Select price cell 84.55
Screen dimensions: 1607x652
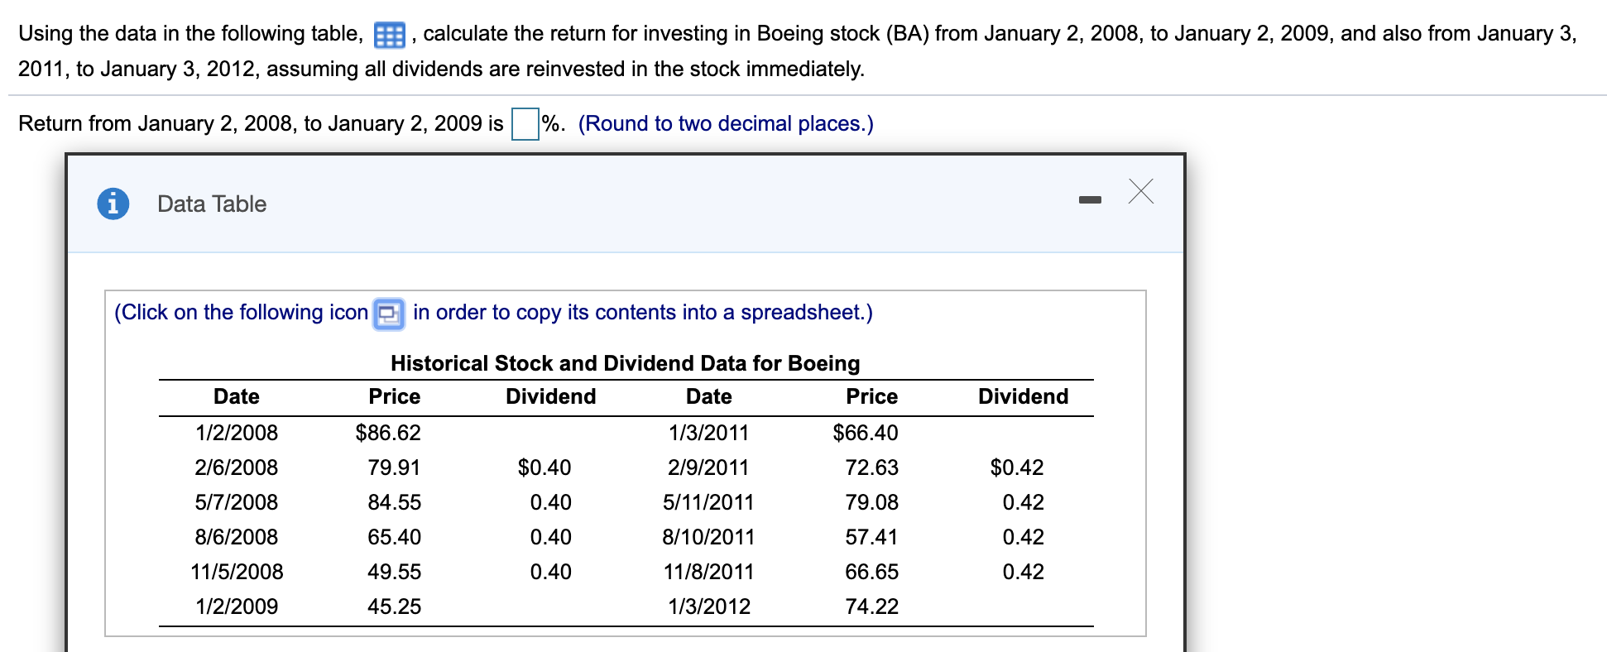coord(394,502)
